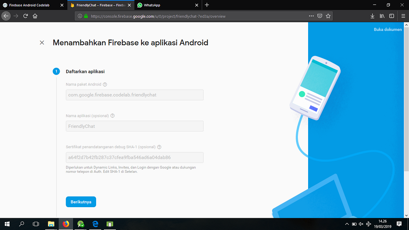Click the SHA-1 certificate input field
409x230 pixels.
134,157
